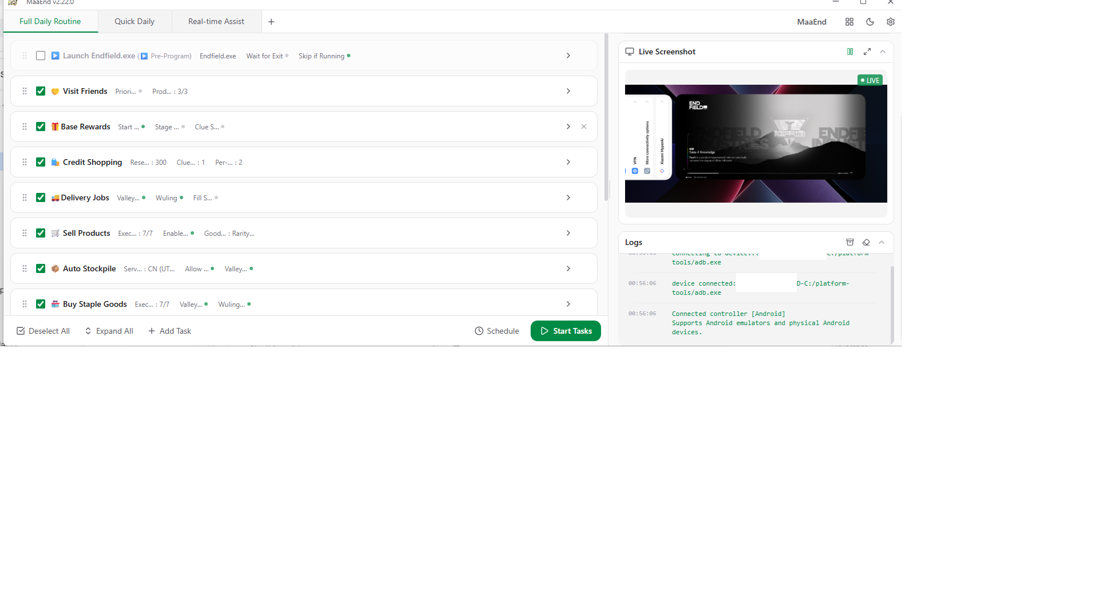Image resolution: width=1099 pixels, height=589 pixels.
Task: Grab the drag handle of Sell Products
Action: coord(25,233)
